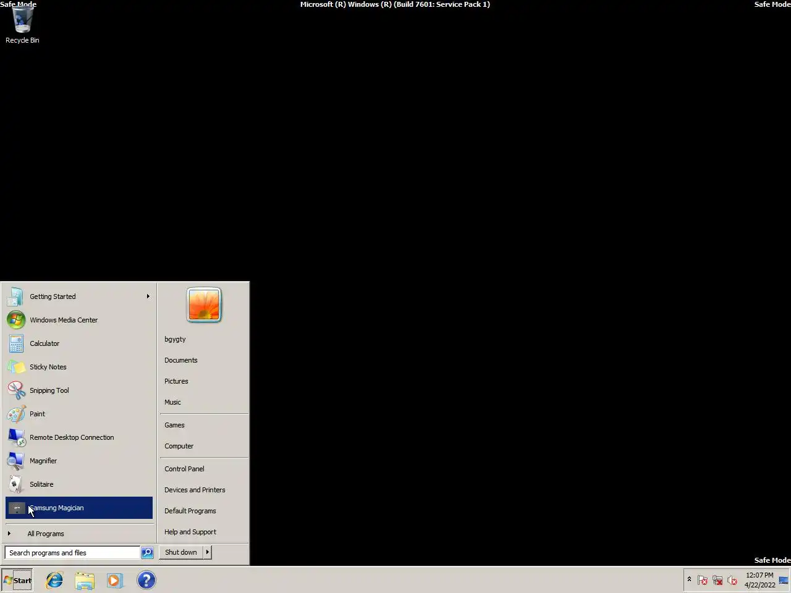Click the search magnifying glass icon
Viewport: 791px width, 593px height.
point(147,553)
